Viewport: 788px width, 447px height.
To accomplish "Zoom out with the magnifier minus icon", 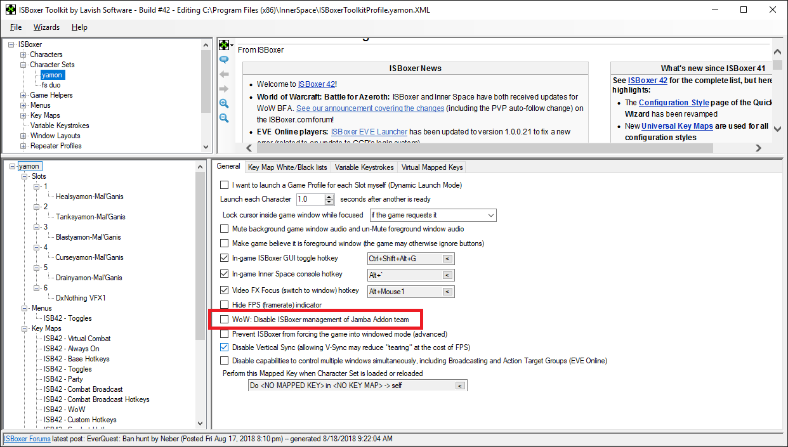I will 224,118.
